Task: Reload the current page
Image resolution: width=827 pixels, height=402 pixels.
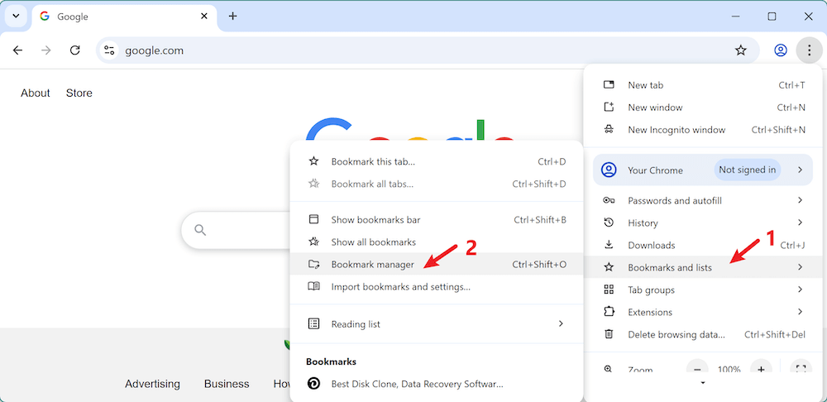Action: pyautogui.click(x=75, y=50)
